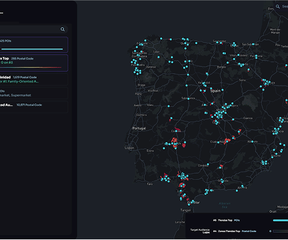Viewport: 288px width, 240px height.
Task: Click the green '0 on #5' text
Action: 7,63
